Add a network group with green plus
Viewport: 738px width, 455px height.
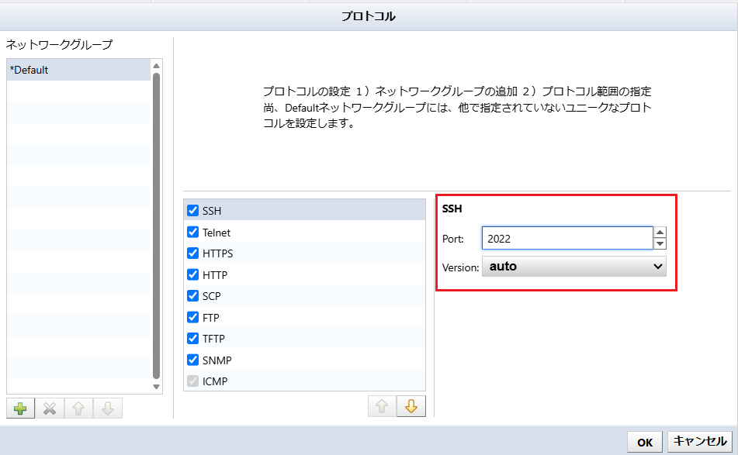coord(20,408)
